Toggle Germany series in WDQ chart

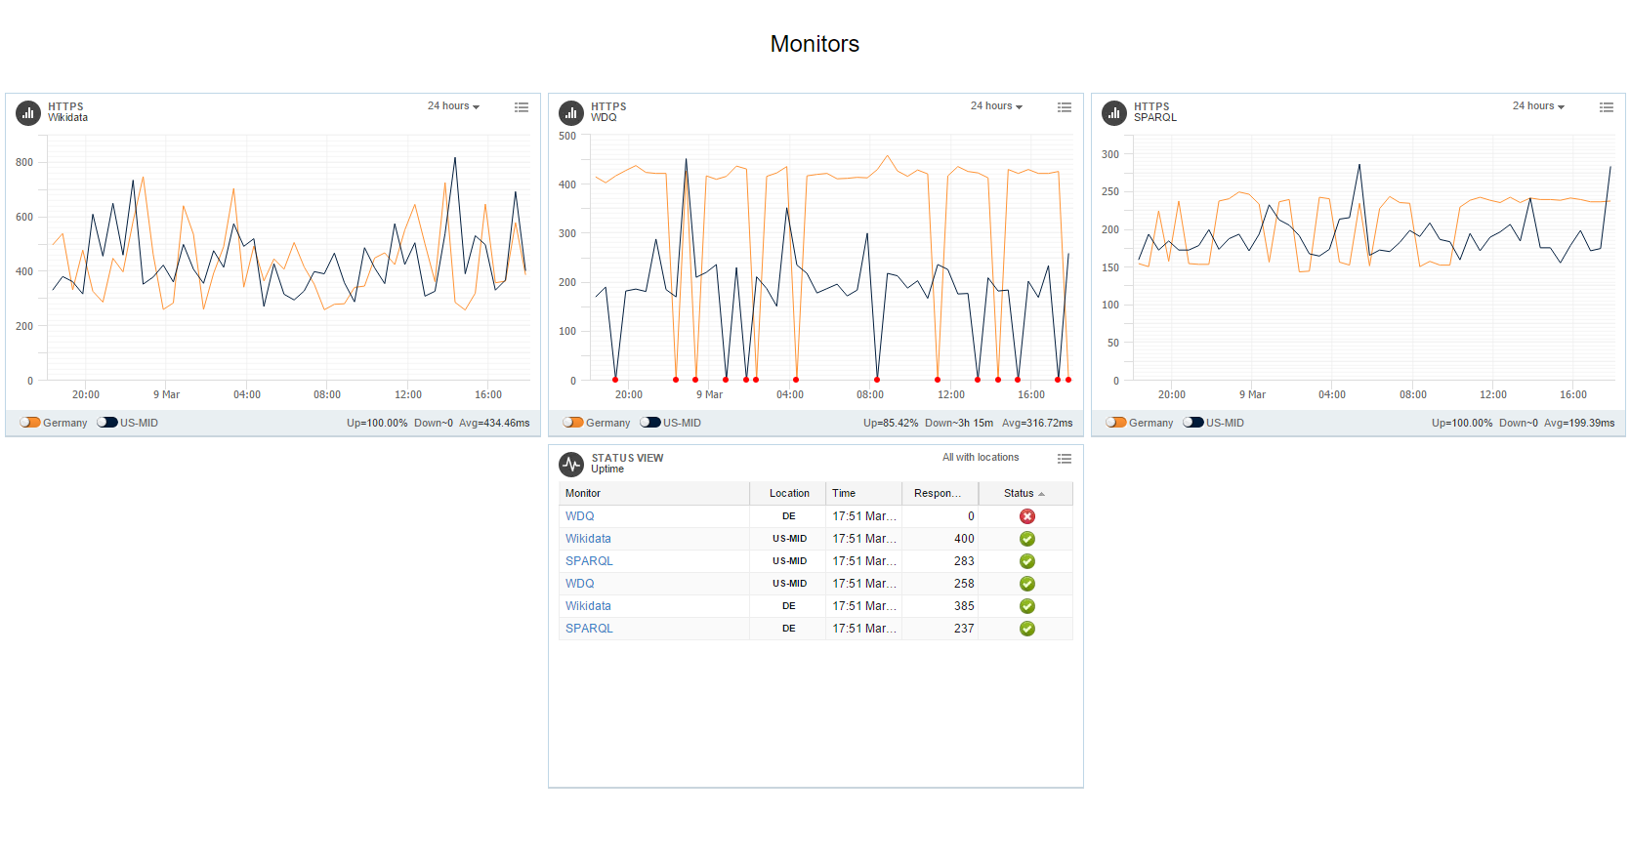tap(573, 423)
